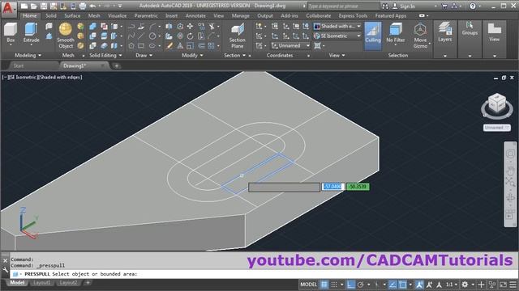
Task: Toggle 2D object snap in status bar
Action: pos(402,285)
